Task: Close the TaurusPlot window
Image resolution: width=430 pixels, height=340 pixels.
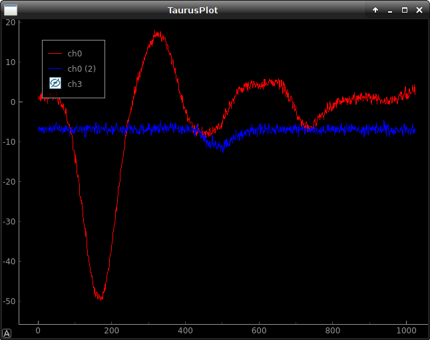Action: point(419,10)
